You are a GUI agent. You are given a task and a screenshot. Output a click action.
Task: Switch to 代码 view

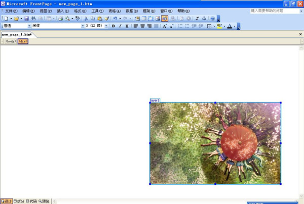tap(31, 201)
